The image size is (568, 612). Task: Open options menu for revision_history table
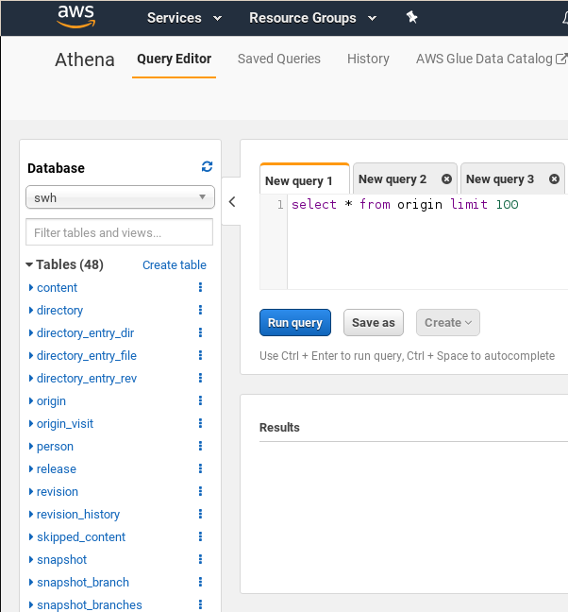click(200, 514)
